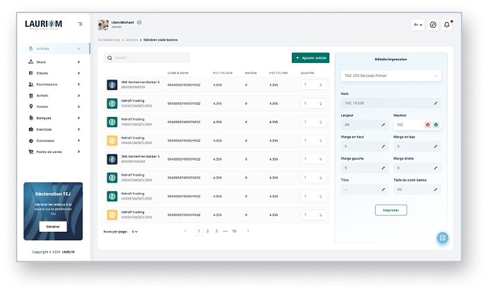
Task: Click the Exercices icon in sidebar
Action: pyautogui.click(x=31, y=129)
